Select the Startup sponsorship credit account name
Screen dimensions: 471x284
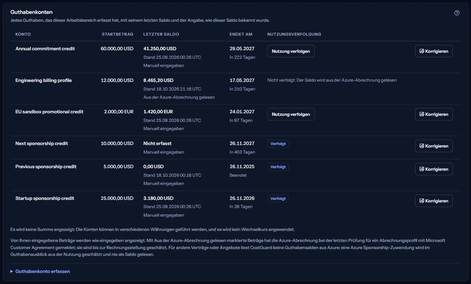click(45, 198)
